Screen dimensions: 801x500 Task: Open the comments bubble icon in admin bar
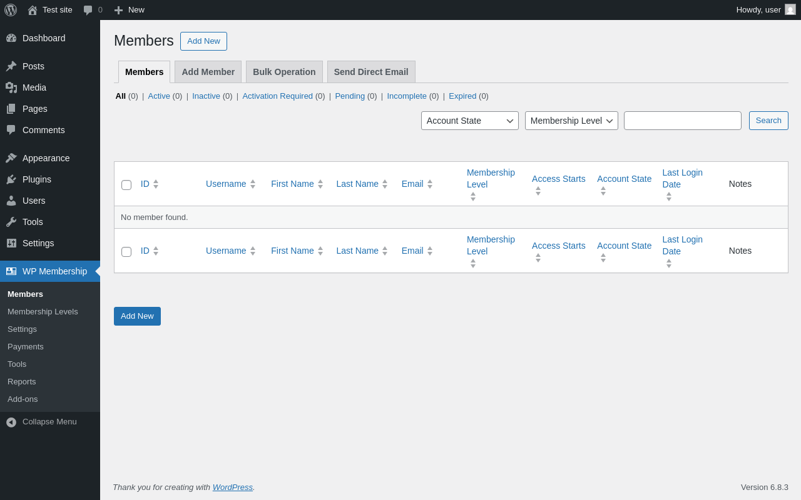(88, 10)
